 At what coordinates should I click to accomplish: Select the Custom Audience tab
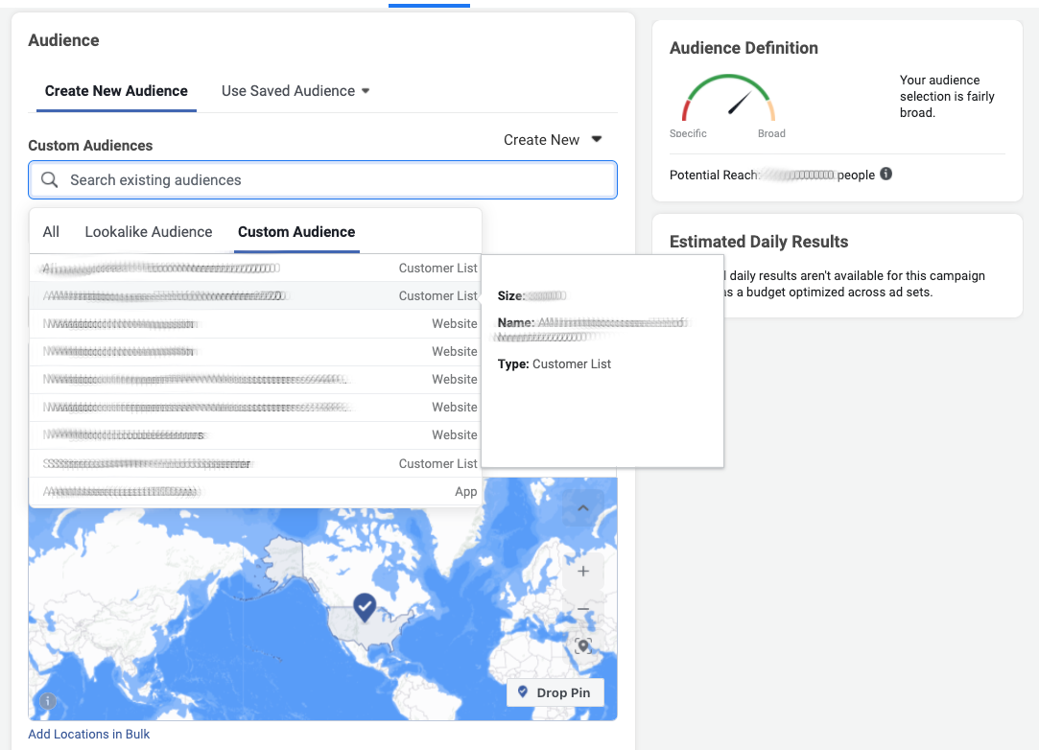coord(296,232)
